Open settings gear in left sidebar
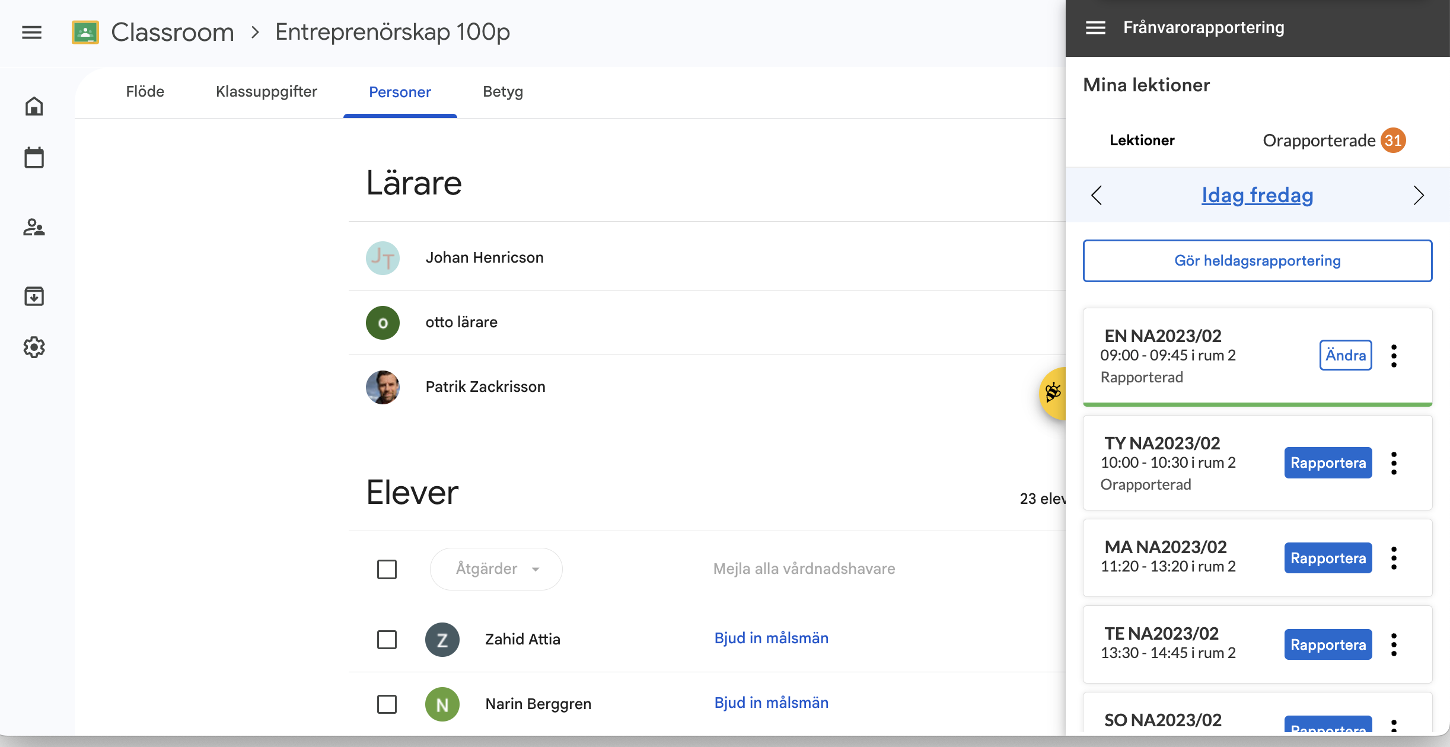Viewport: 1450px width, 747px height. click(x=34, y=347)
